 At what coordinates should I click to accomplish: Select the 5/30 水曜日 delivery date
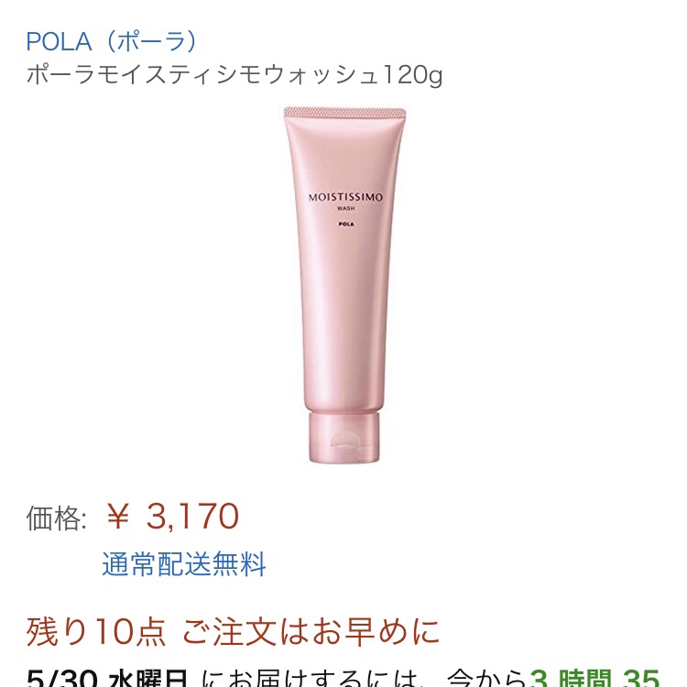tap(107, 679)
